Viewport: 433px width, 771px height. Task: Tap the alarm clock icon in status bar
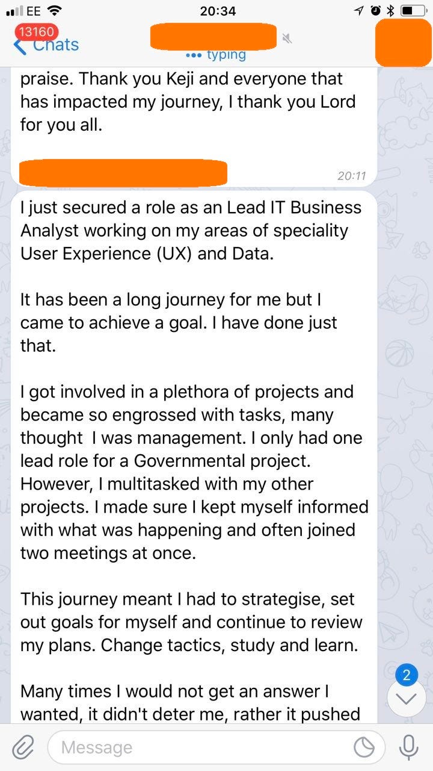click(x=375, y=11)
